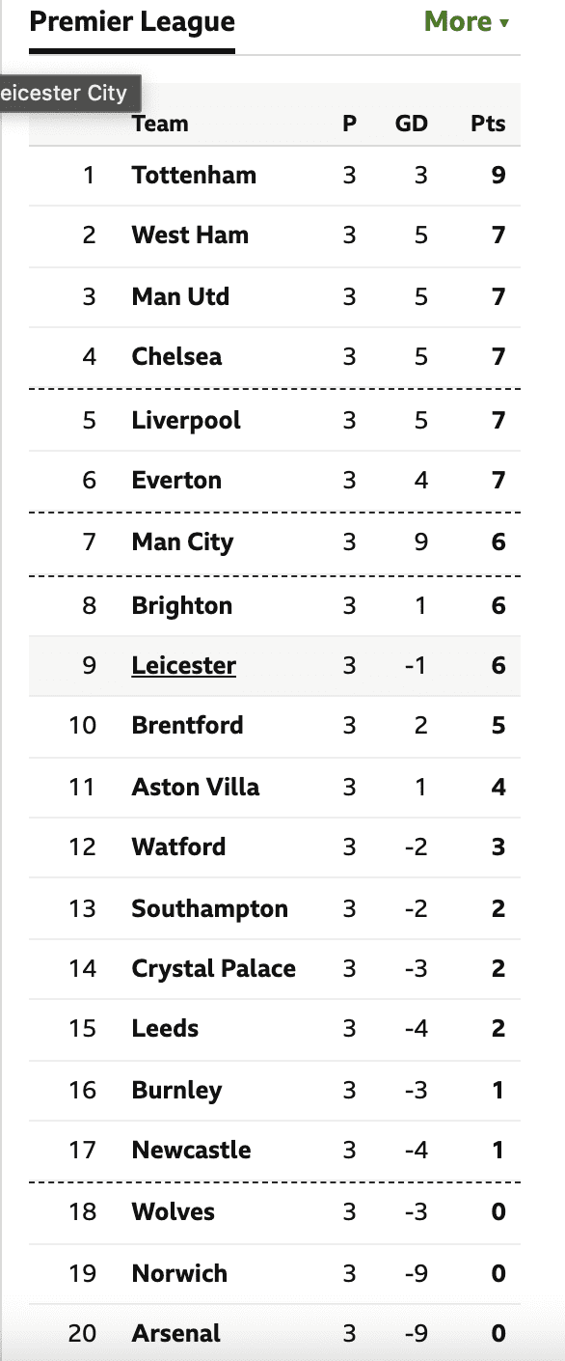Open the Premier League tab heading
This screenshot has width=565, height=1361.
(132, 22)
